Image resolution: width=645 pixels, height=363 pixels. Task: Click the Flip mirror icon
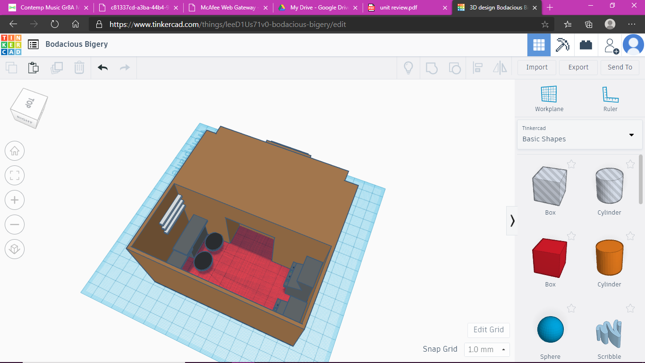(500, 68)
